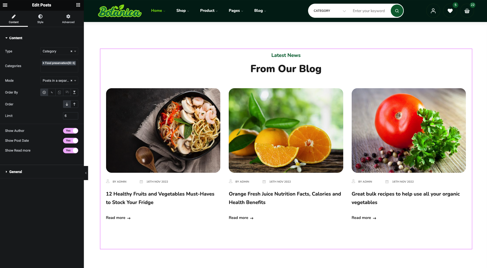Set order to descending down arrow
Screen dimensions: 487x268
pos(67,104)
